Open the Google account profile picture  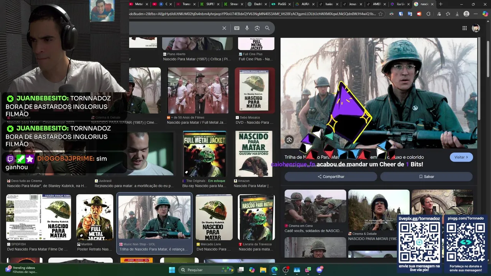476,28
